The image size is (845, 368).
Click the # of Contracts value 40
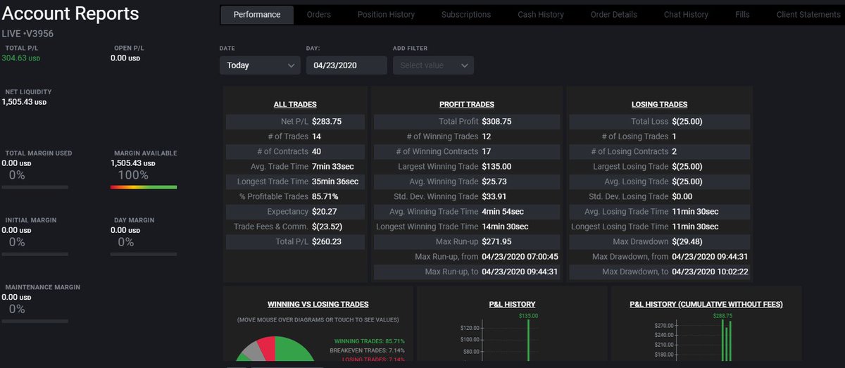point(317,151)
